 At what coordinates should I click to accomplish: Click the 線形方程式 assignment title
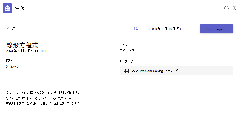[x=22, y=45]
